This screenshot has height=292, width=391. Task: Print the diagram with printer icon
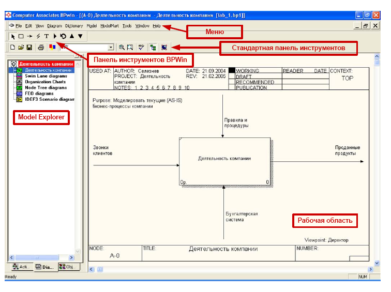pyautogui.click(x=41, y=48)
